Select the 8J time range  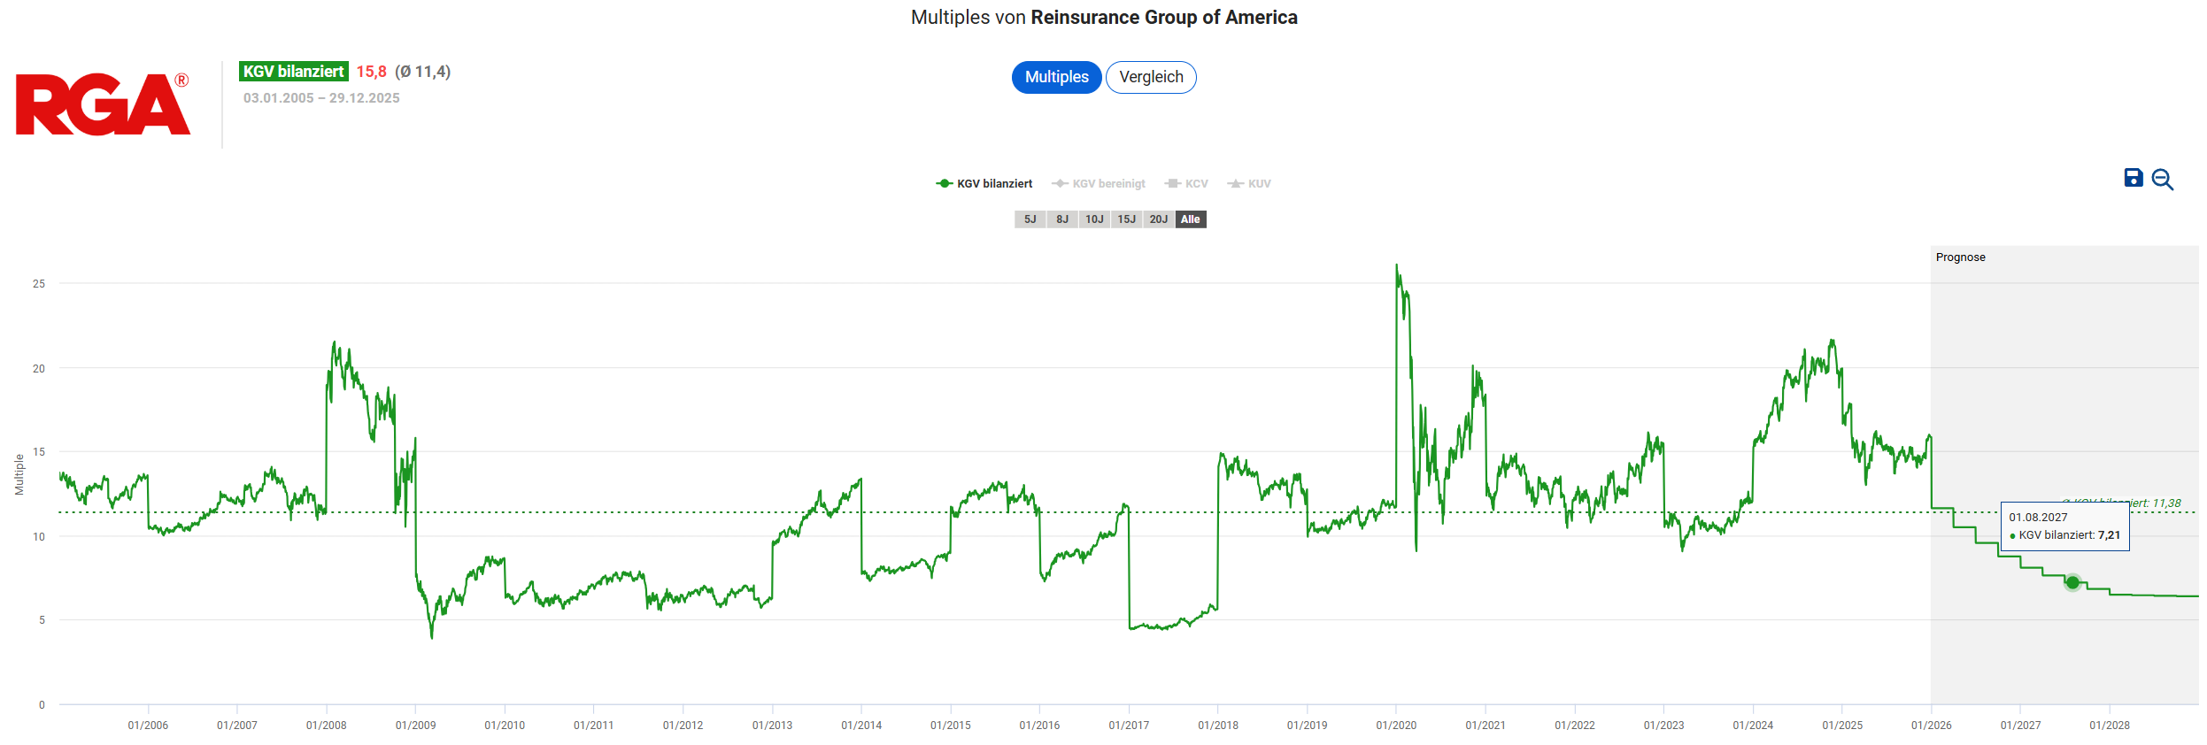tap(1061, 219)
